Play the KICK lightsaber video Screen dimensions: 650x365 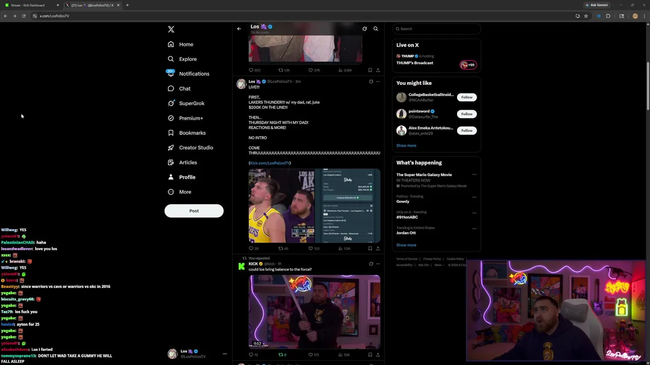314,312
